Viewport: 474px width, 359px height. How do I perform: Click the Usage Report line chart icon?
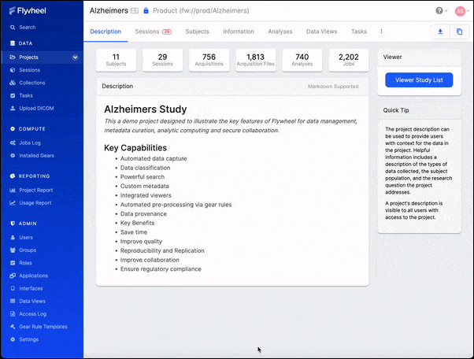click(x=13, y=203)
